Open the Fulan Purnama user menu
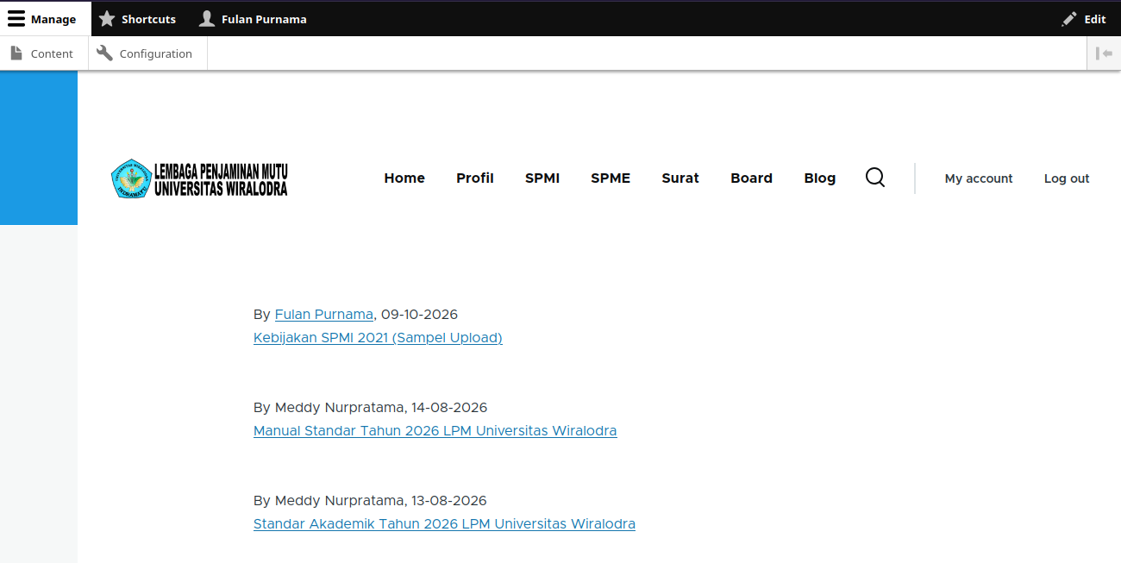This screenshot has width=1121, height=563. 253,19
